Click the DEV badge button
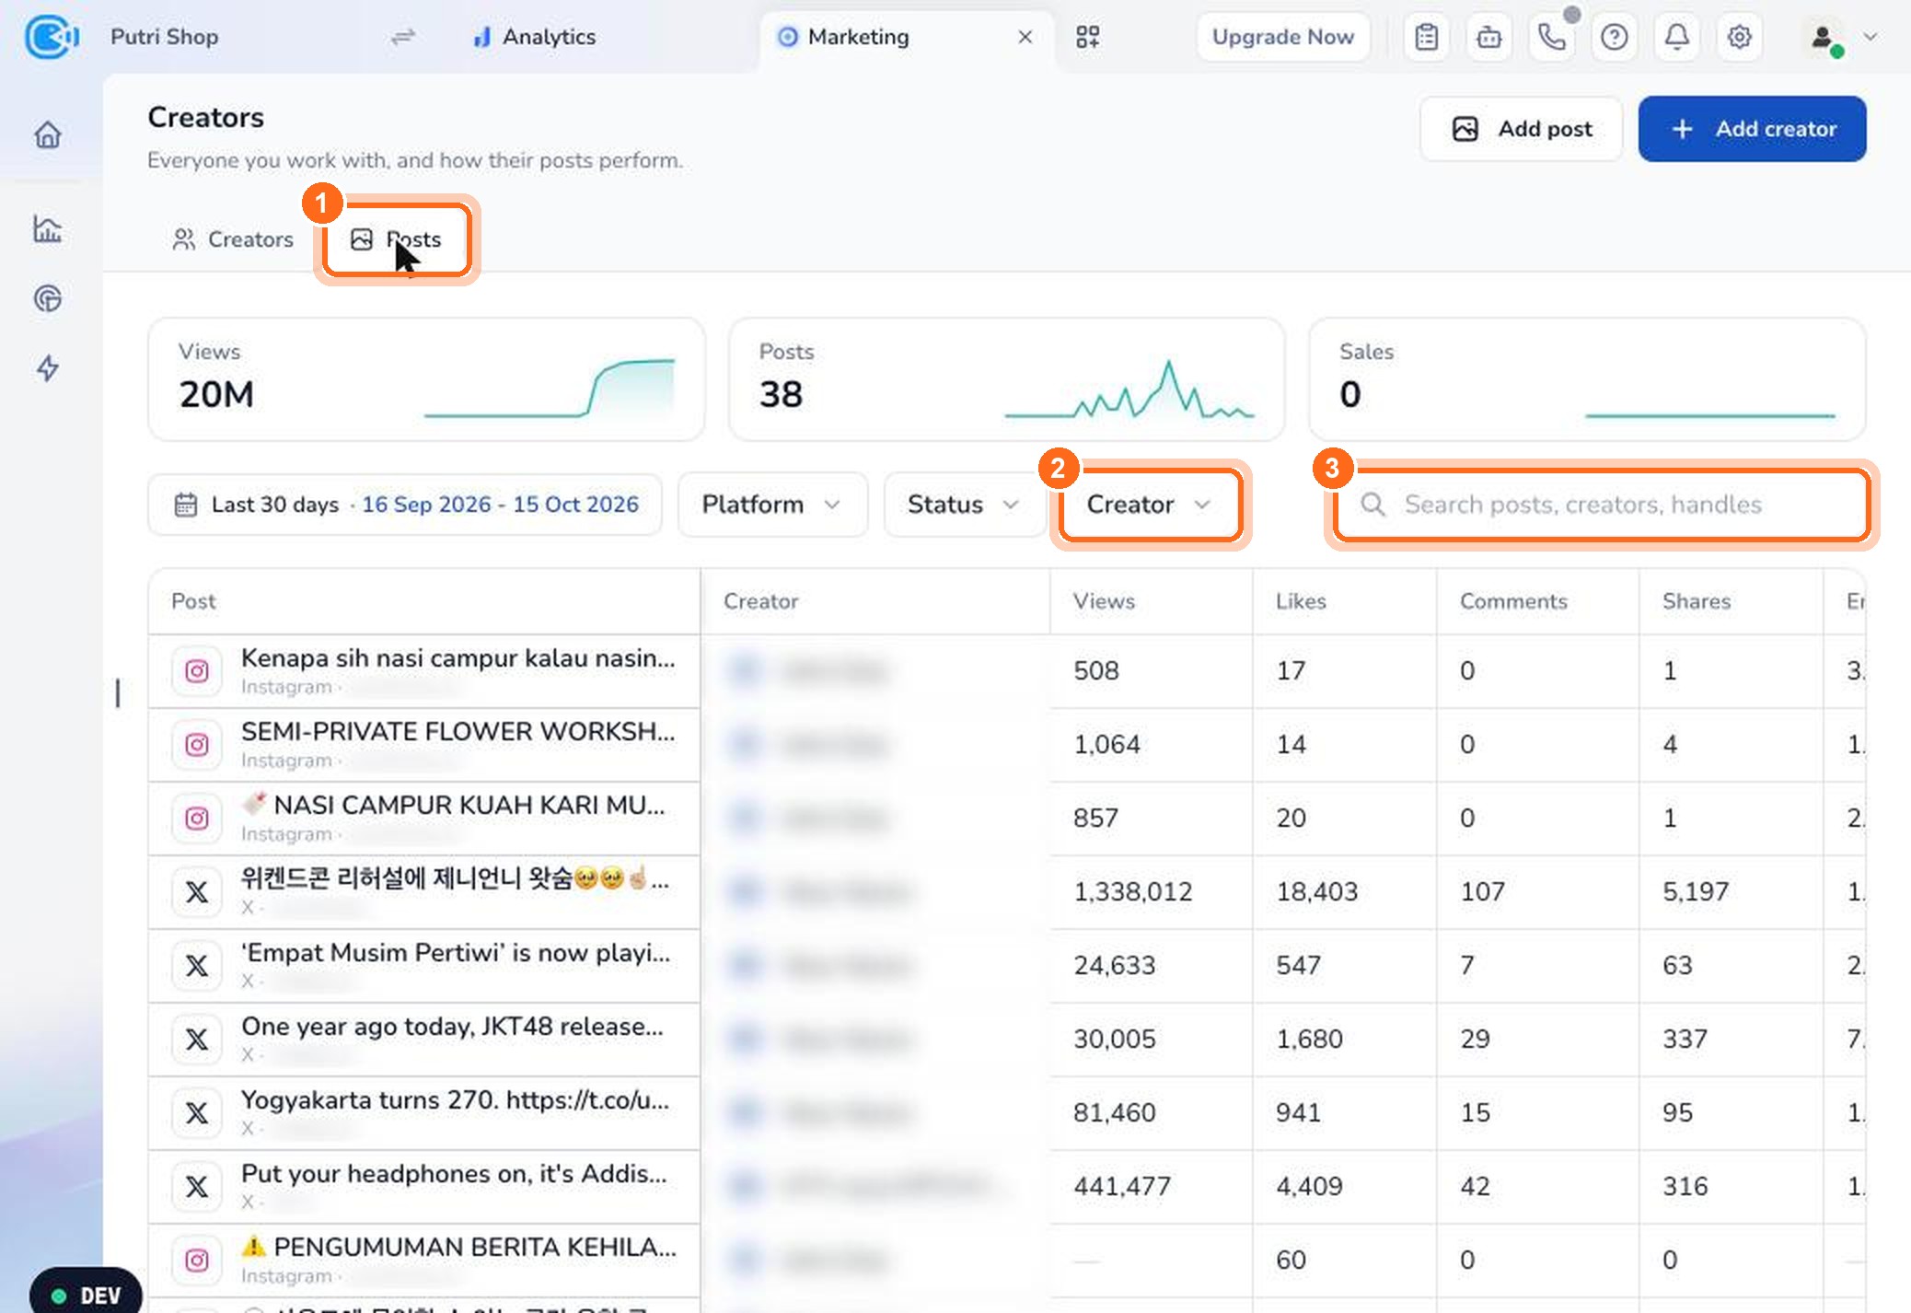Image resolution: width=1911 pixels, height=1313 pixels. click(87, 1295)
